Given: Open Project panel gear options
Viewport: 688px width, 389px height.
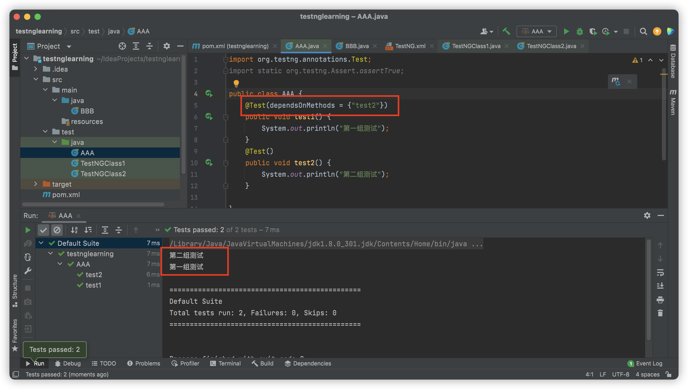Looking at the screenshot, I should tap(167, 46).
